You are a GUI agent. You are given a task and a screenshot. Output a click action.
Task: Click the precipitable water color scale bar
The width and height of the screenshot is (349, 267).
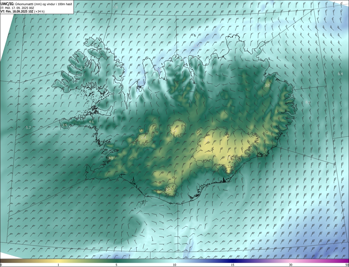[x=174, y=260]
